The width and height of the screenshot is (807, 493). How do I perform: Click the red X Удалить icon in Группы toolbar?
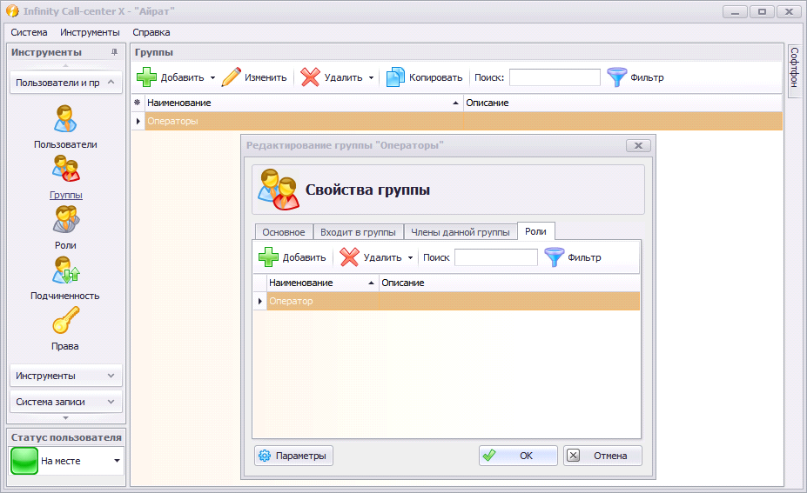310,77
